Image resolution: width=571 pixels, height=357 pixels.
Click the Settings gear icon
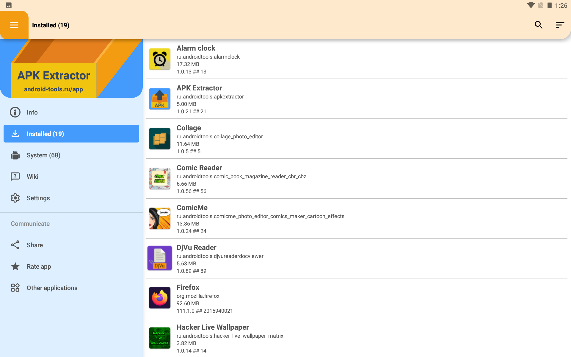(x=15, y=198)
